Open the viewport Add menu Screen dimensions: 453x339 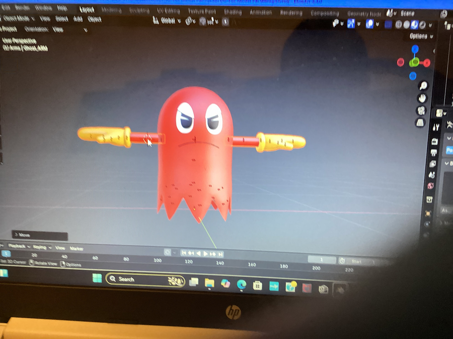tap(78, 19)
